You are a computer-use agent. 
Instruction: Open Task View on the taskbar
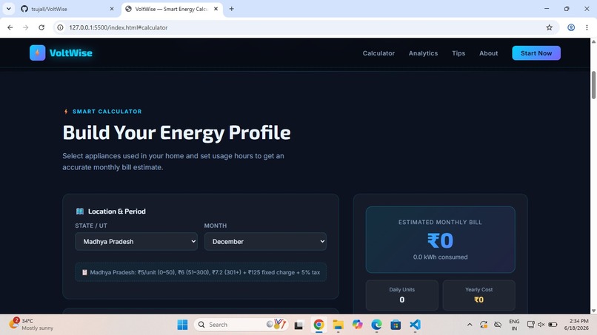coord(299,325)
